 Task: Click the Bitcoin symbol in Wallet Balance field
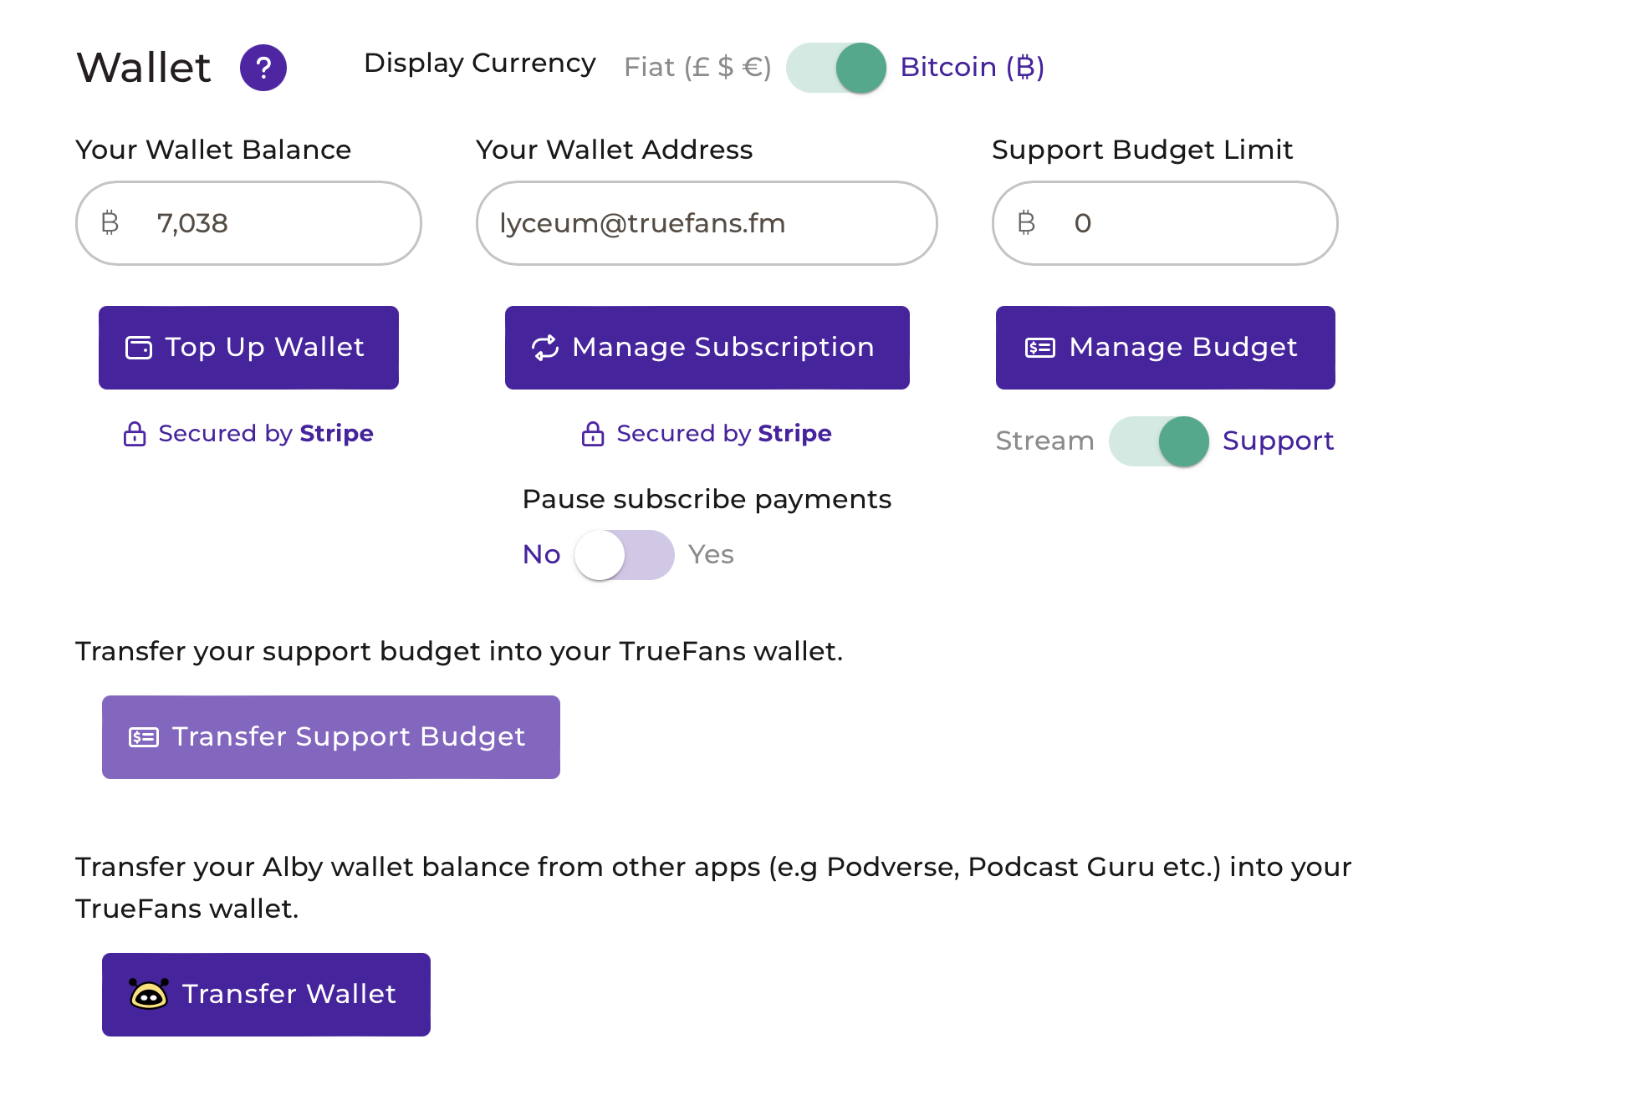pyautogui.click(x=110, y=223)
